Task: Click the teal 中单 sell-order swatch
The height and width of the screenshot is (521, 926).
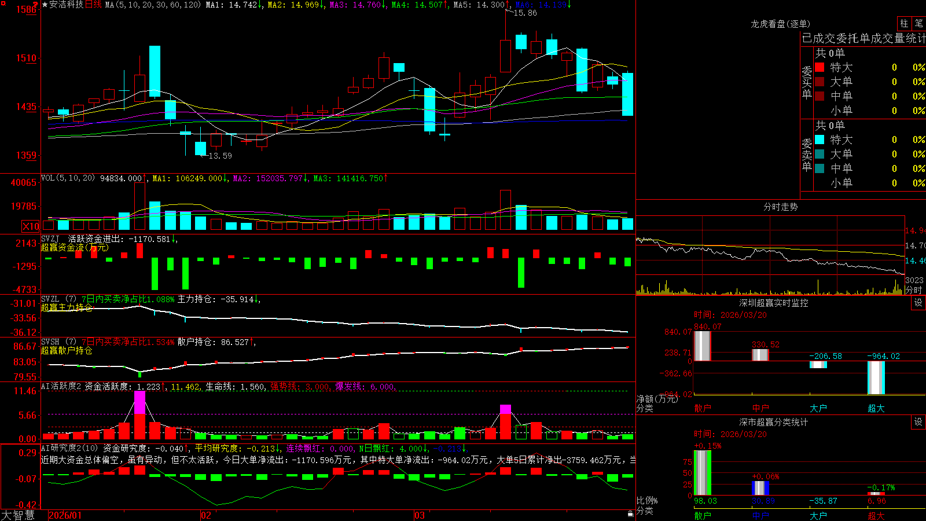Action: [x=820, y=168]
